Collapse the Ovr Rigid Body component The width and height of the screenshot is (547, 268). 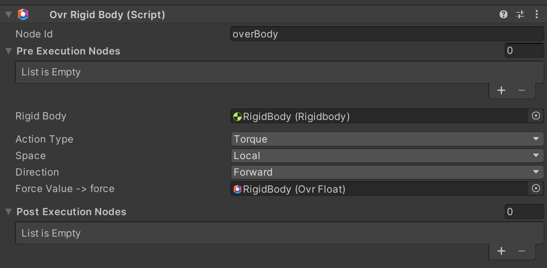coord(8,15)
